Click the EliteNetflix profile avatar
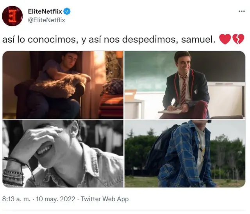Screen dimensions: 250x214 12,16
